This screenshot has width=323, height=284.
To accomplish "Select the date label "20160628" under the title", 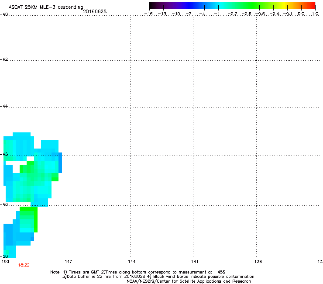I will point(95,11).
